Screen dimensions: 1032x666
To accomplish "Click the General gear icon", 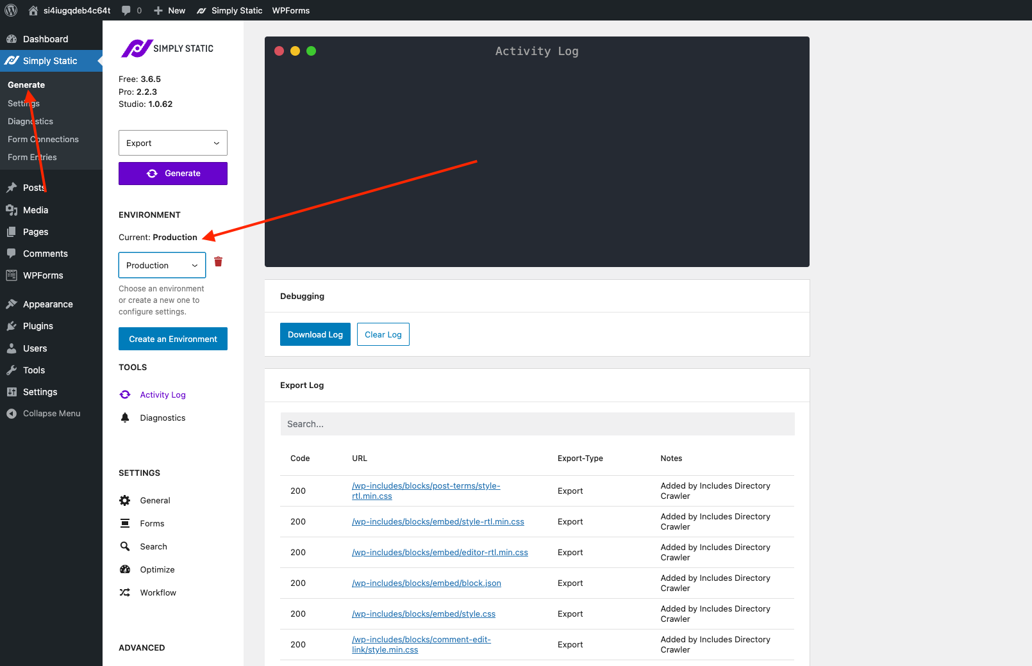I will (x=125, y=500).
